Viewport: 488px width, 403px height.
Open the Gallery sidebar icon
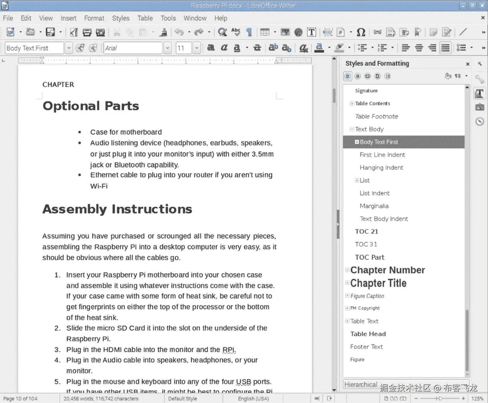coord(479,107)
